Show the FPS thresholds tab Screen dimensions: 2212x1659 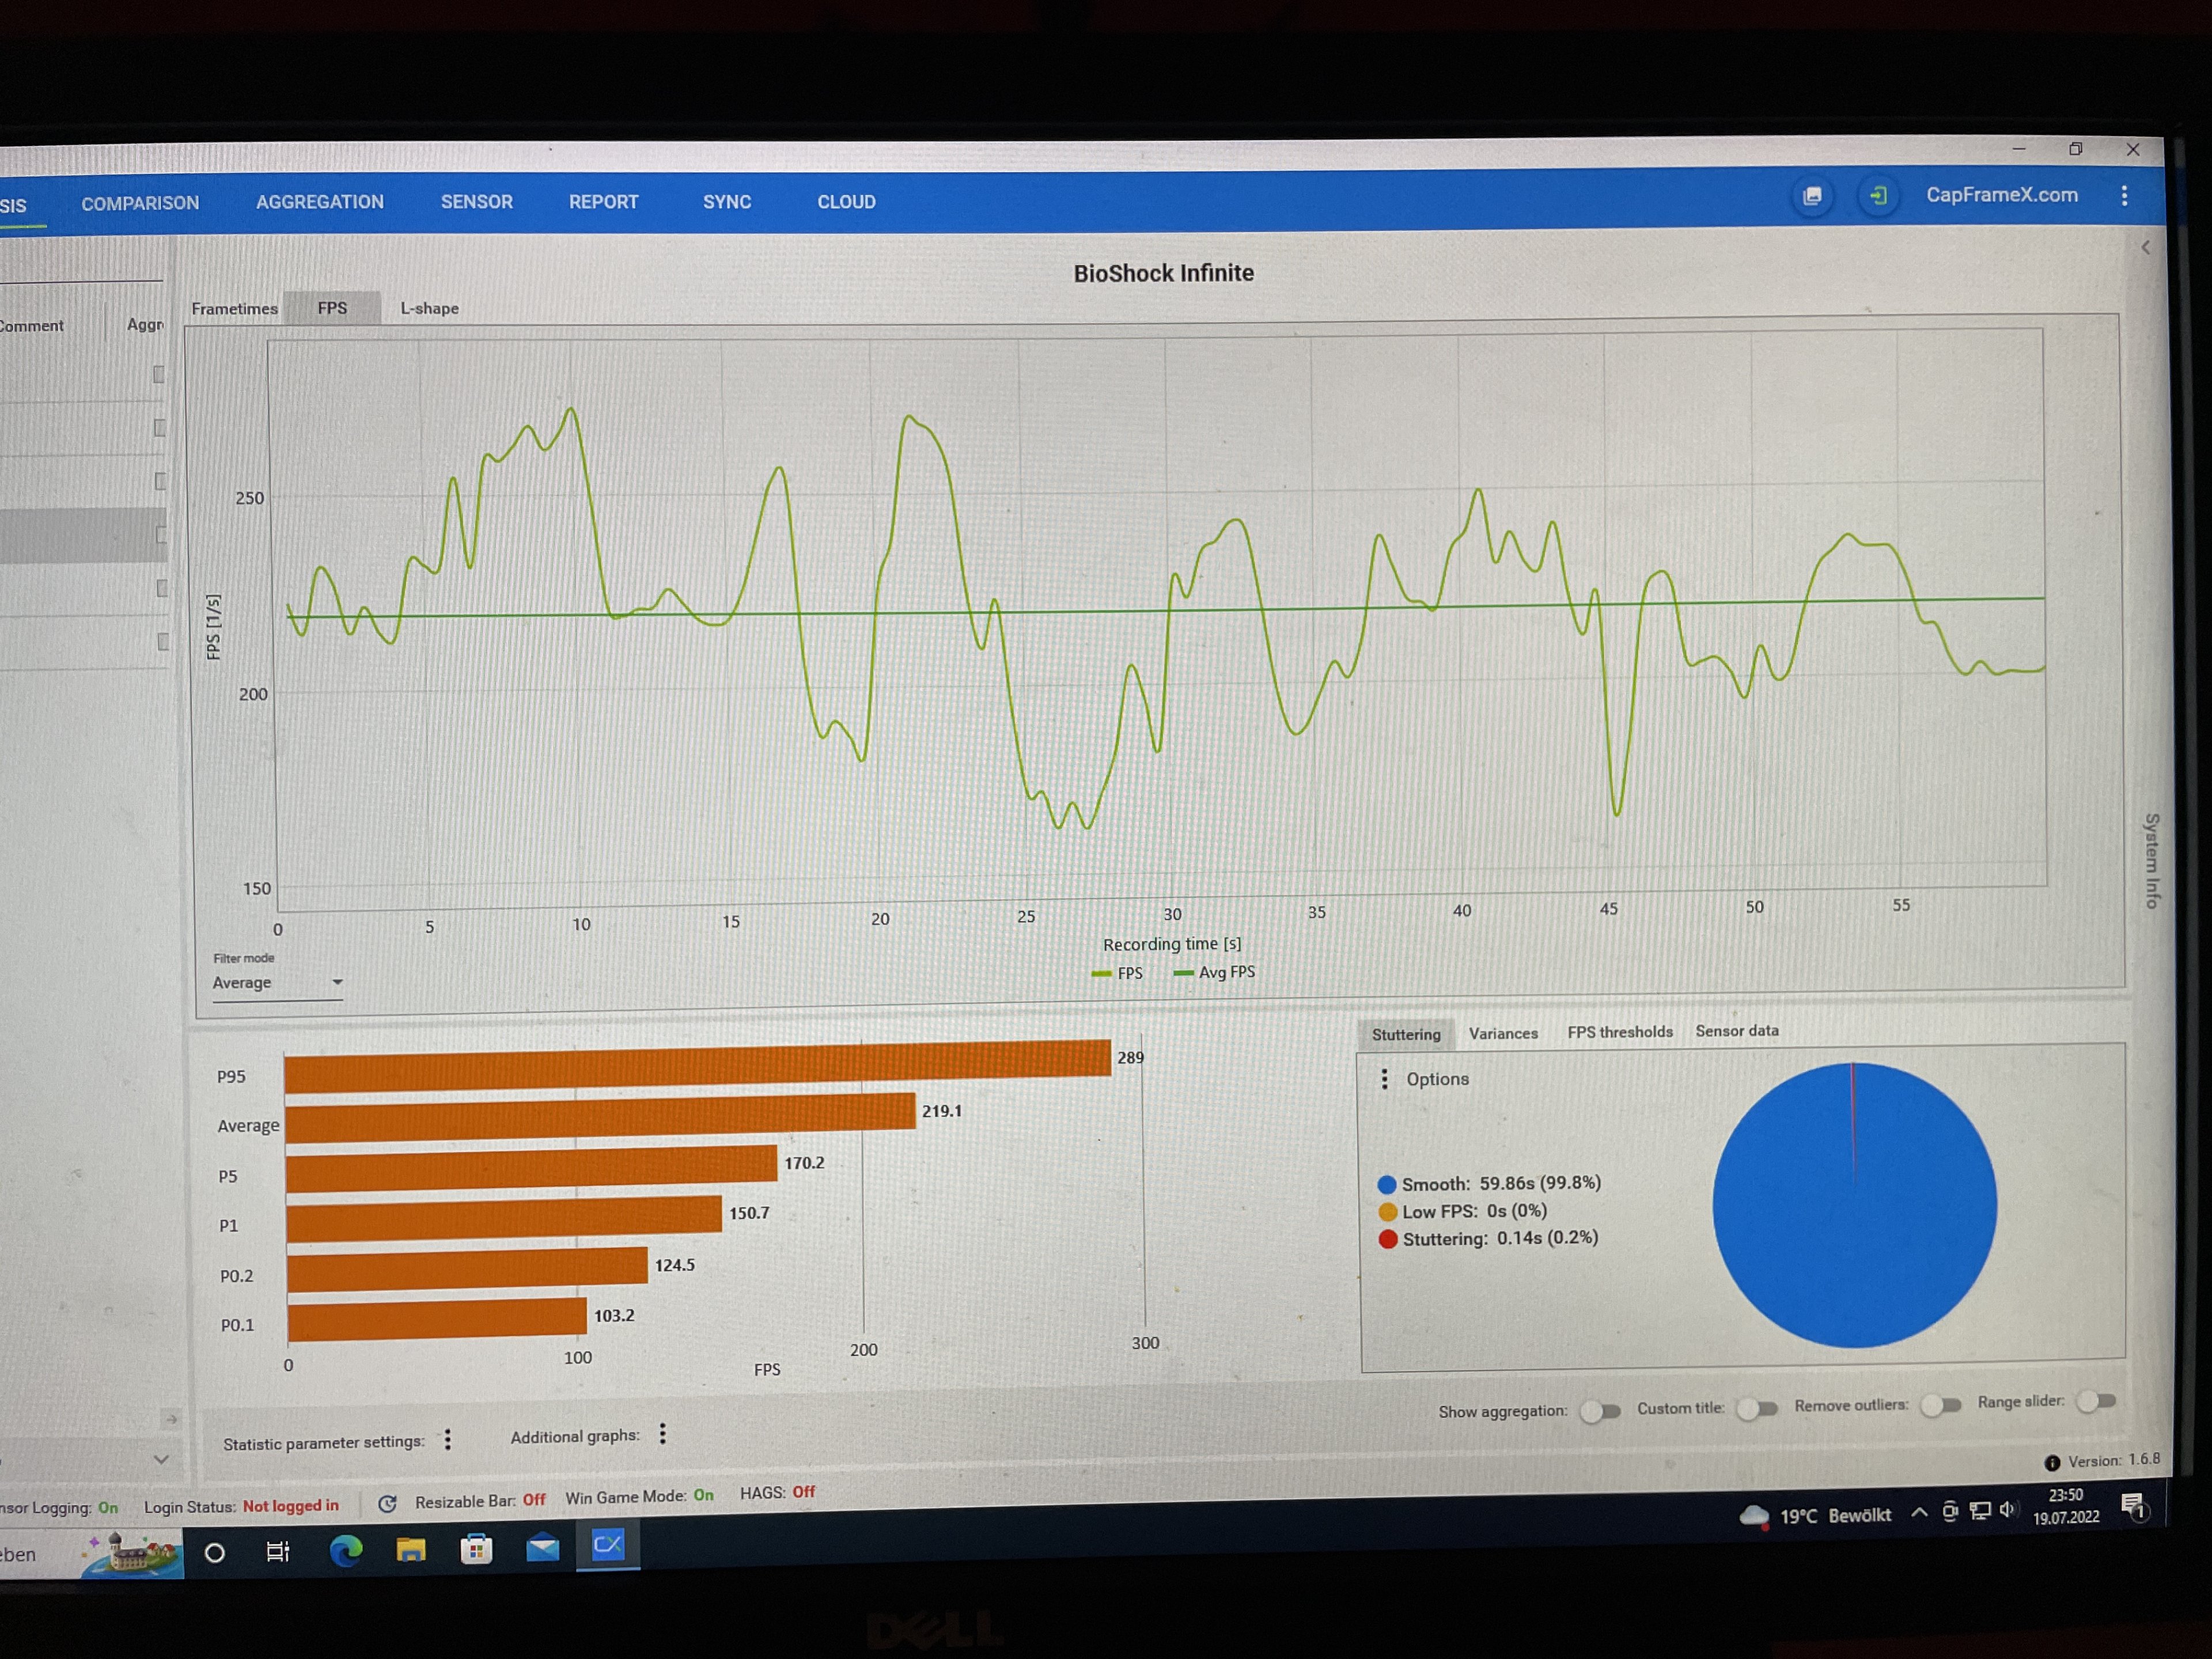(1619, 1032)
